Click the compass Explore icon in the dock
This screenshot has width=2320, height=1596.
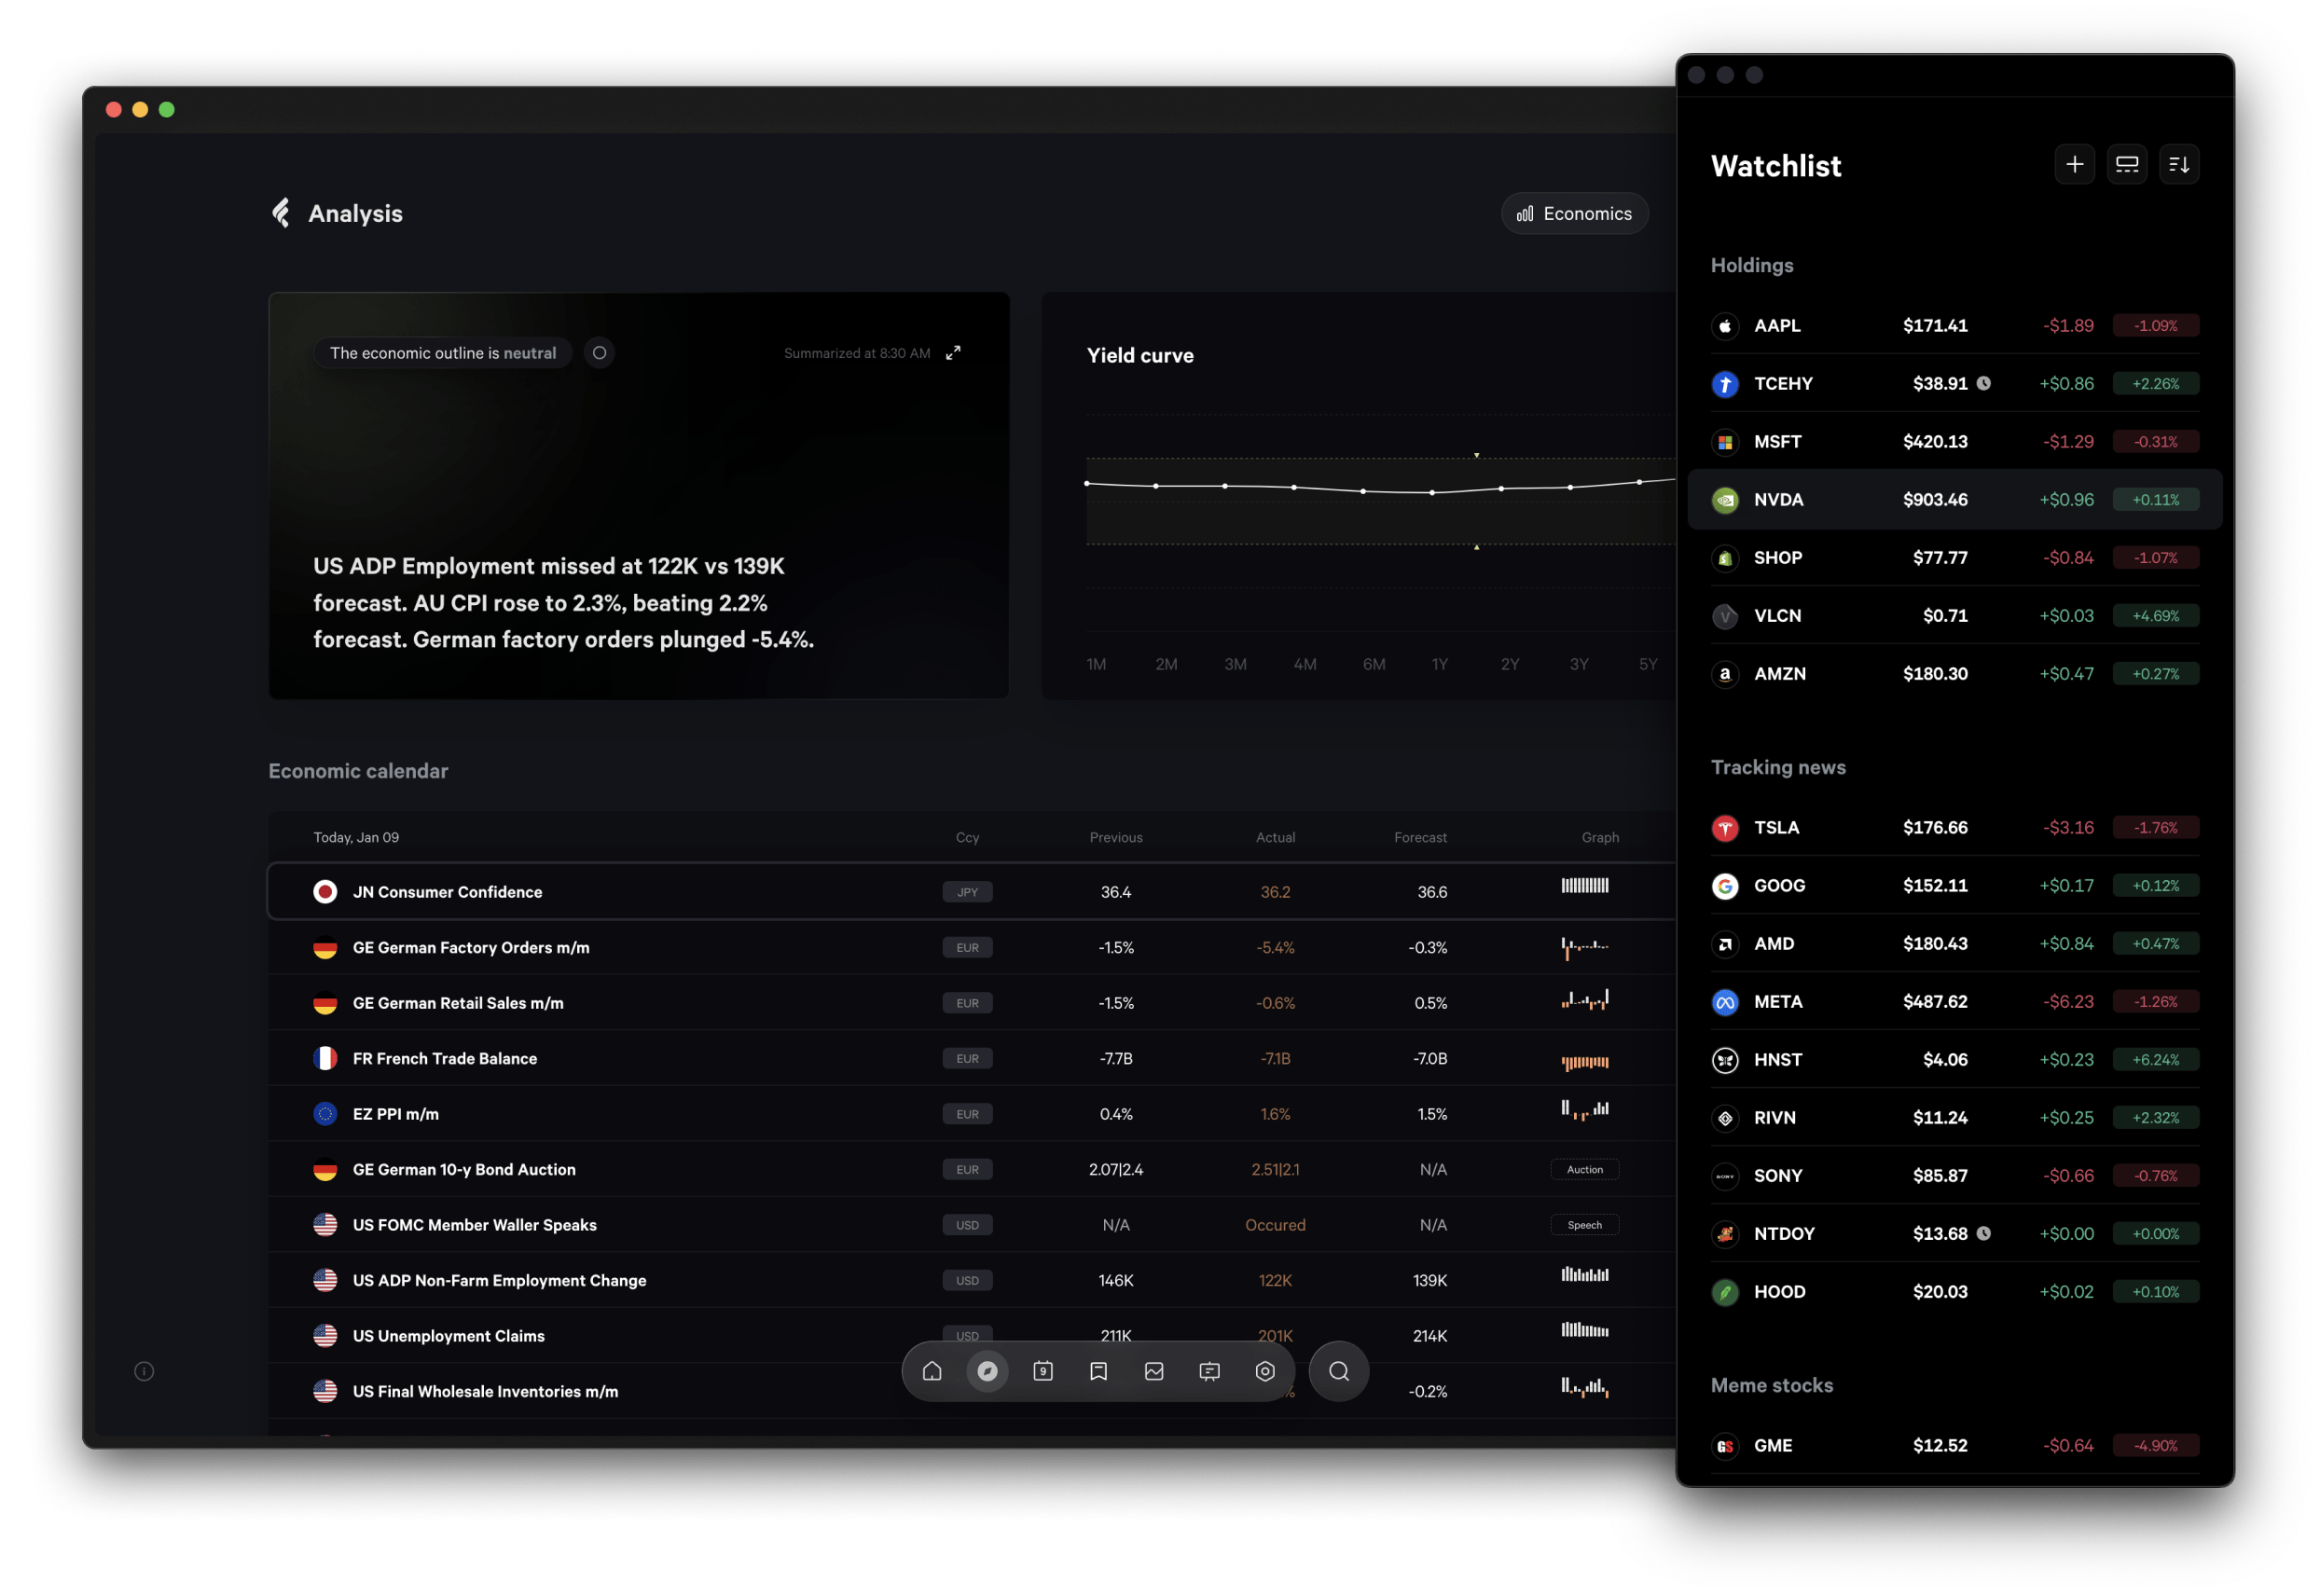(x=987, y=1371)
